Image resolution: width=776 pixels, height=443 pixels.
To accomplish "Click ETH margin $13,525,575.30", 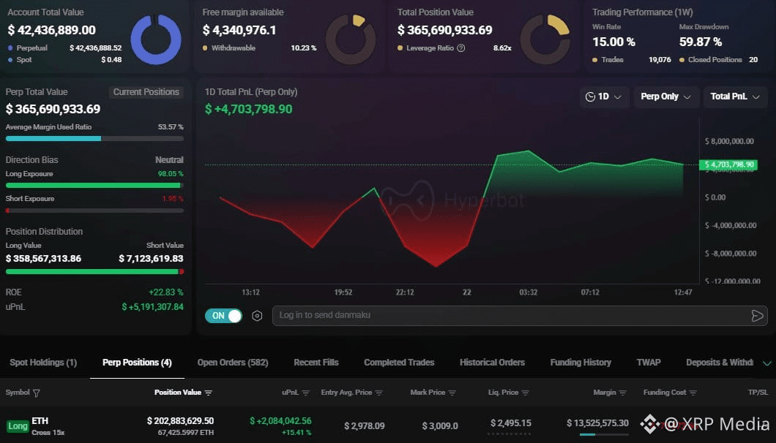I will pyautogui.click(x=597, y=423).
